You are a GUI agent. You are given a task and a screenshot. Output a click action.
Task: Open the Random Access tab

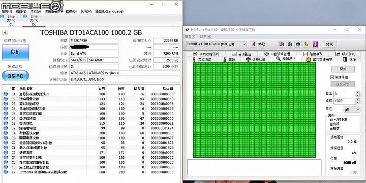tap(313, 54)
